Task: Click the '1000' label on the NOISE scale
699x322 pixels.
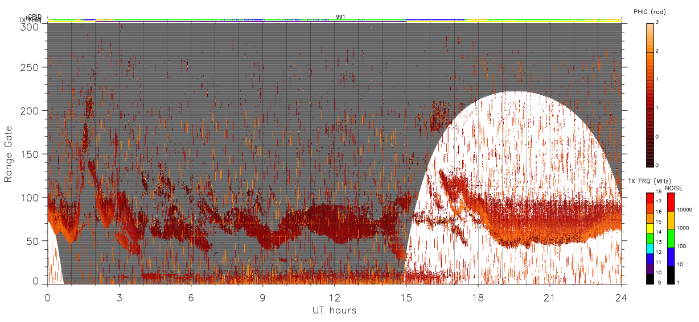Action: (683, 228)
